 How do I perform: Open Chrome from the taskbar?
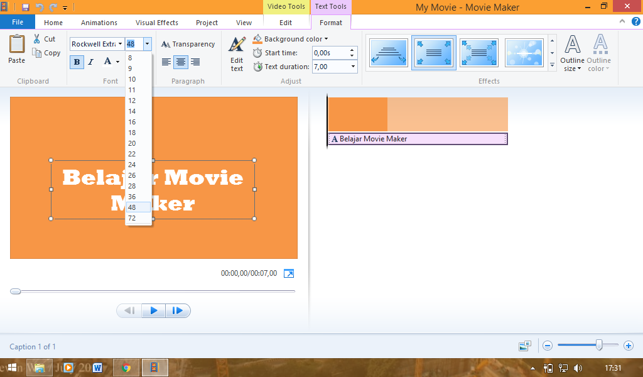(126, 368)
